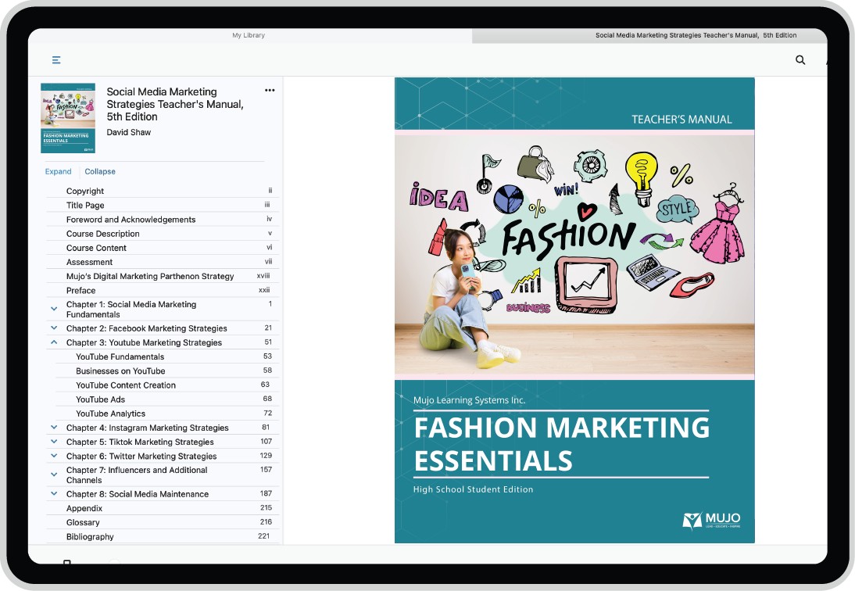
Task: Open Chapter 8: Social Media Maintenance title
Action: coord(138,494)
